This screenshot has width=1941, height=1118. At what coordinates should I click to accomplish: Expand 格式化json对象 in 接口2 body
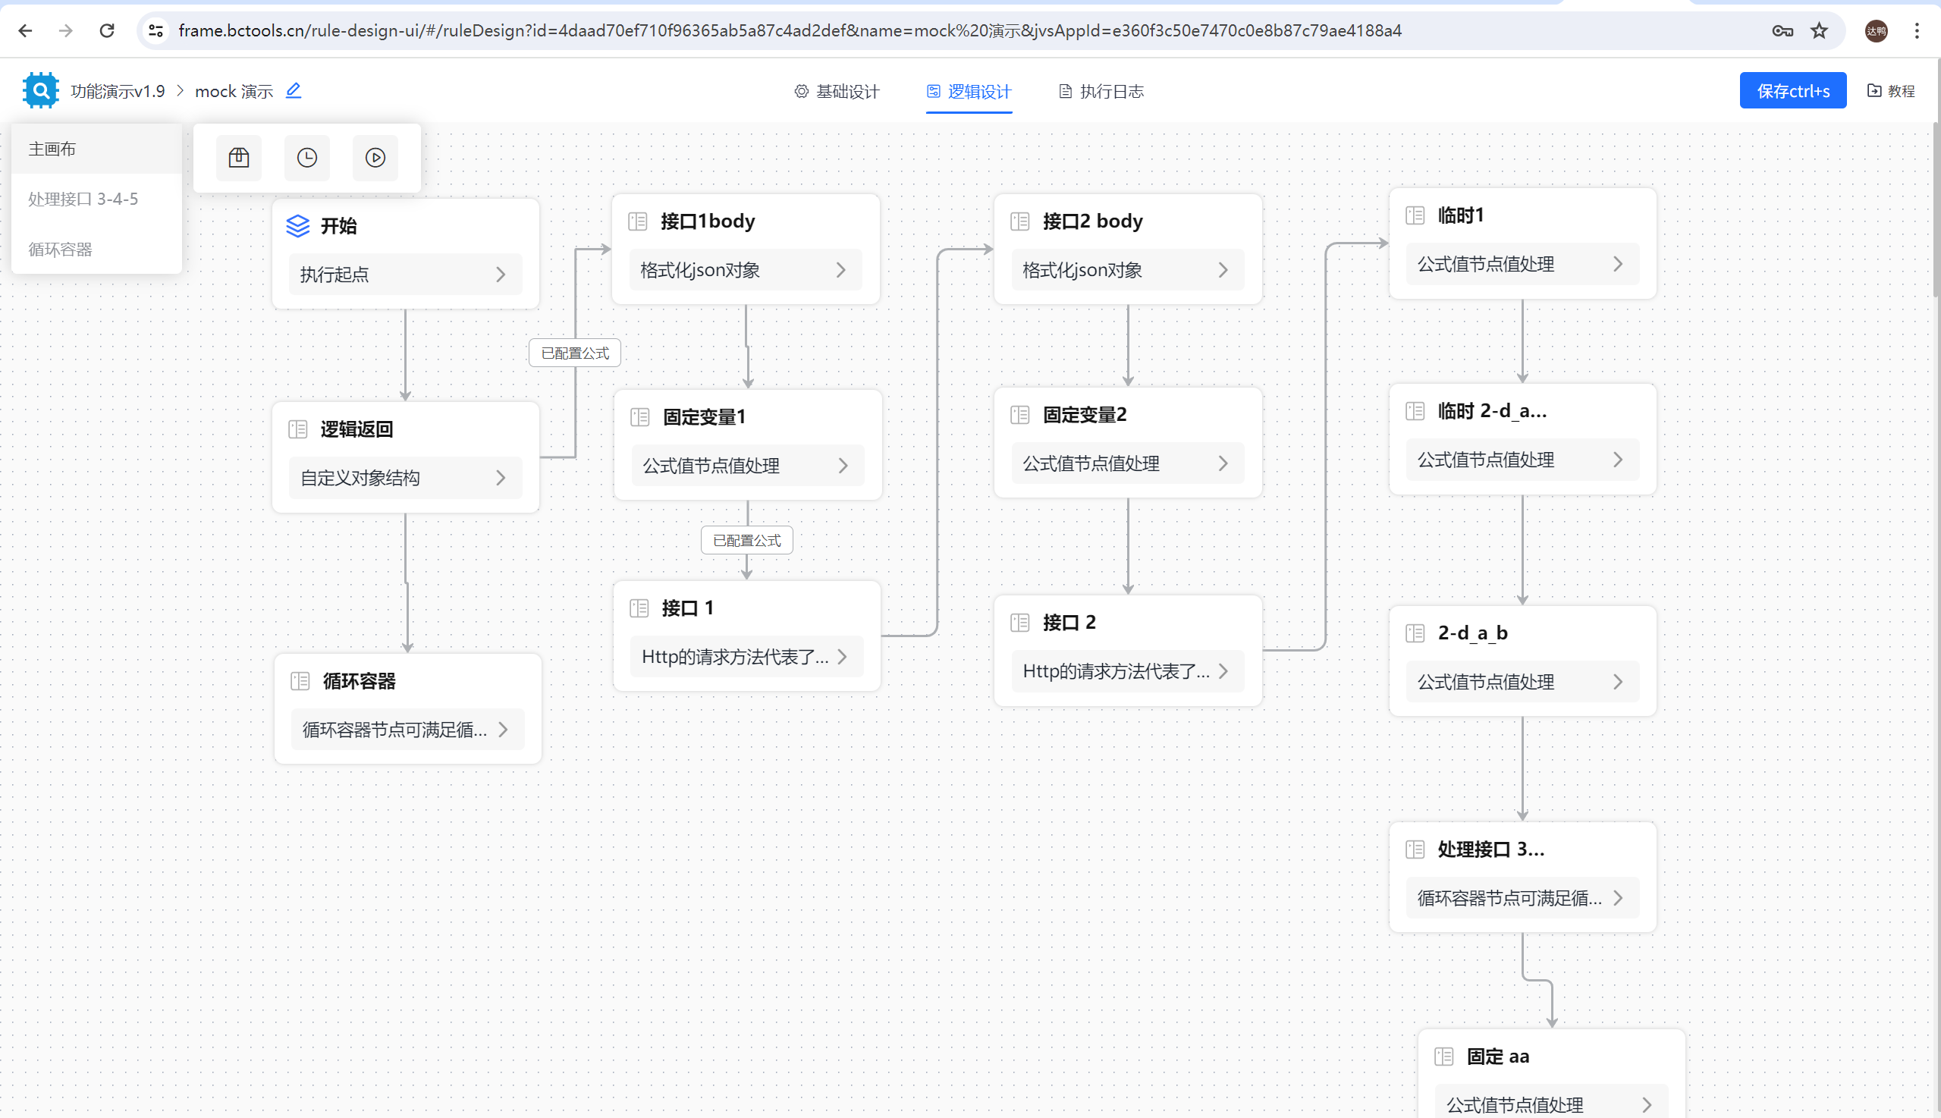coord(1223,270)
